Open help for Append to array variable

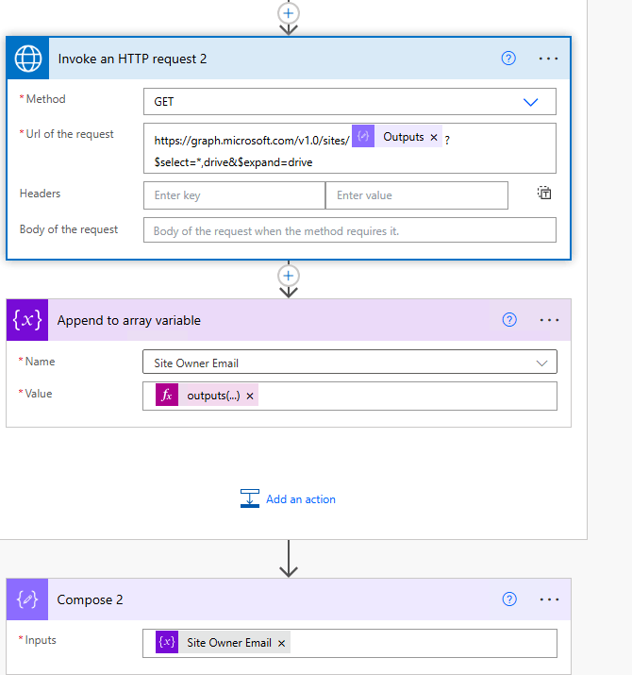point(509,320)
